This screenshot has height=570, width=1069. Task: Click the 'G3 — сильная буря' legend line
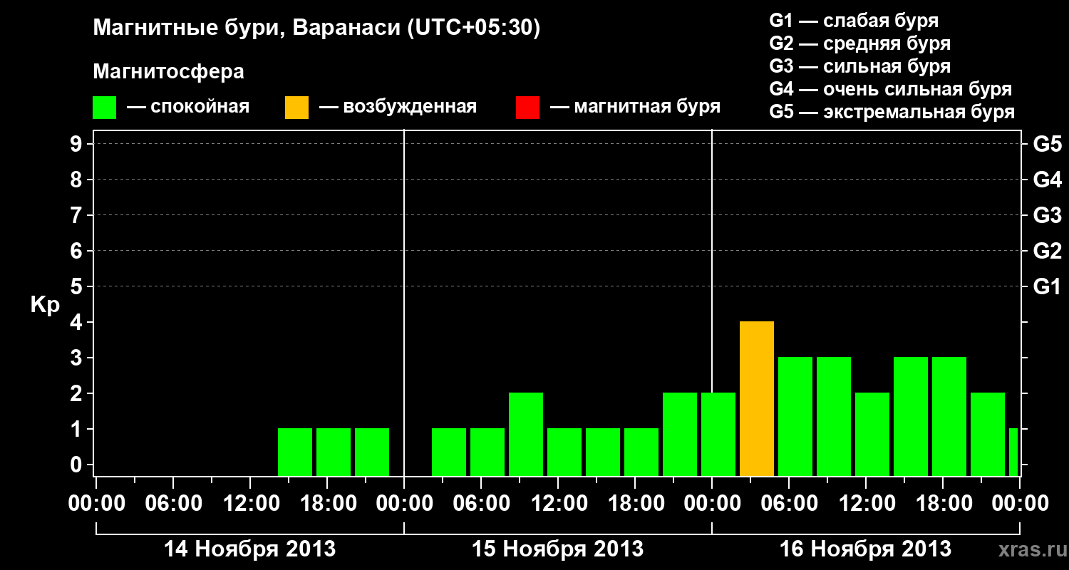(859, 66)
